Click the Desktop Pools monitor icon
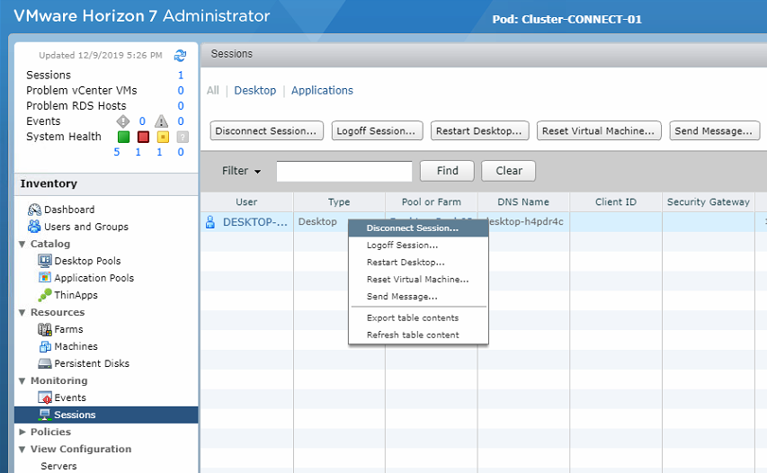767x473 pixels. 45,261
